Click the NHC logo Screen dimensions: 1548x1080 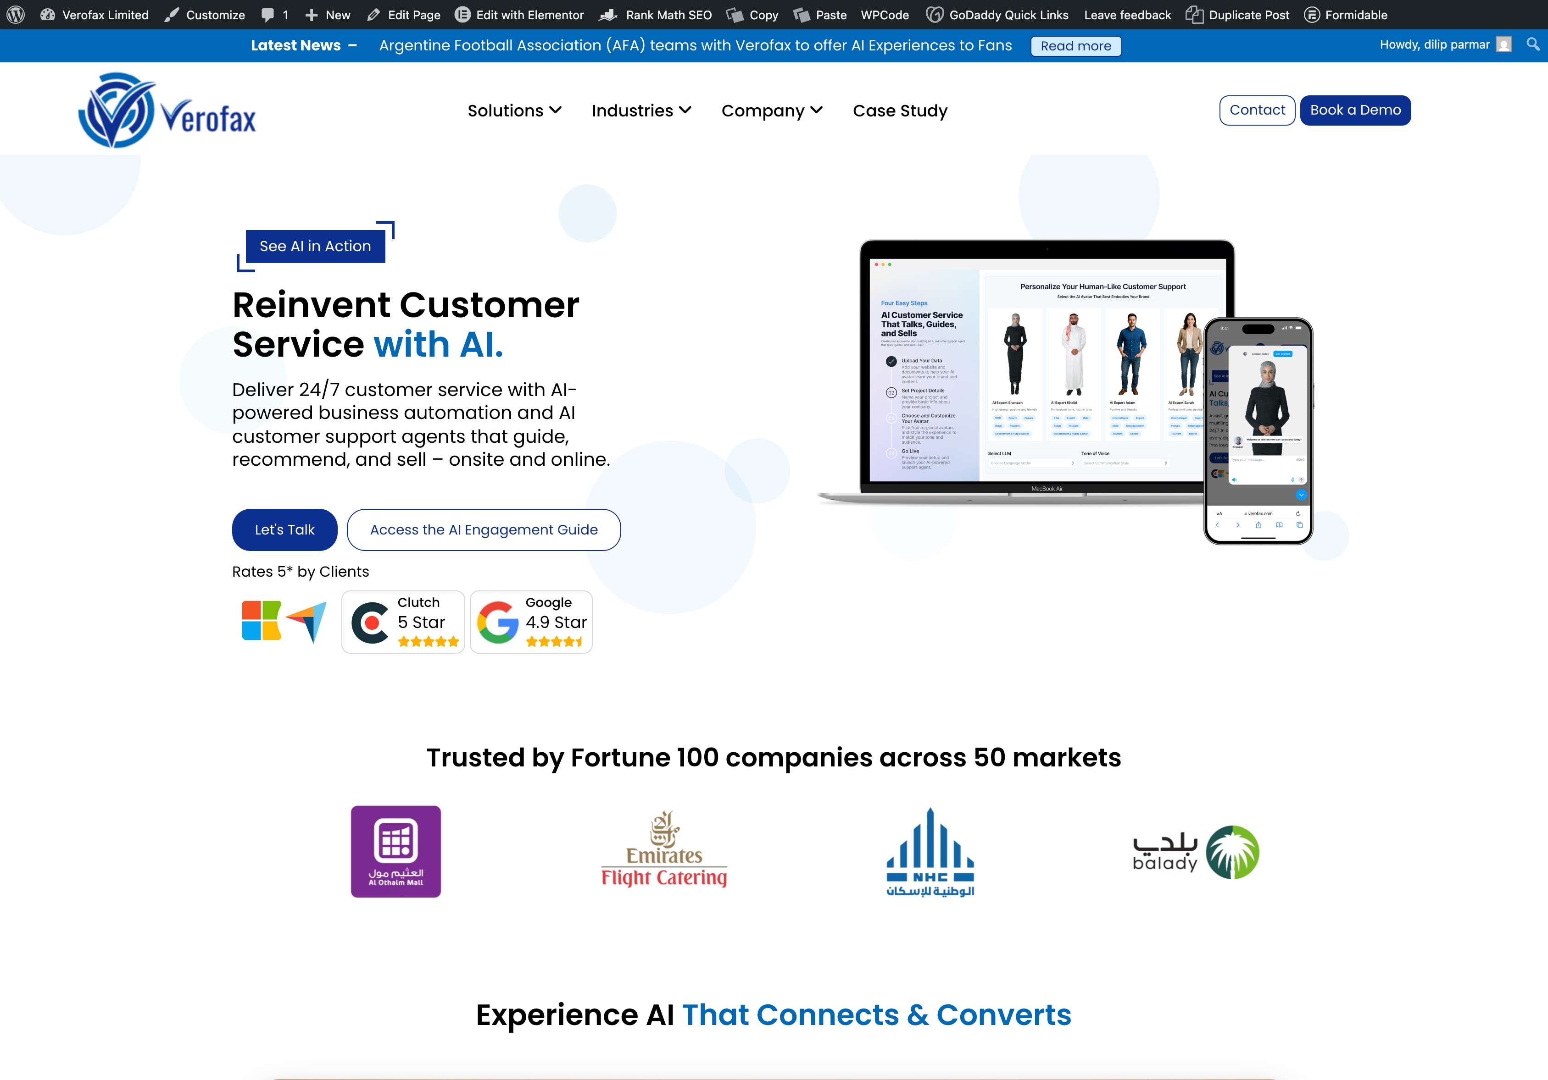930,852
